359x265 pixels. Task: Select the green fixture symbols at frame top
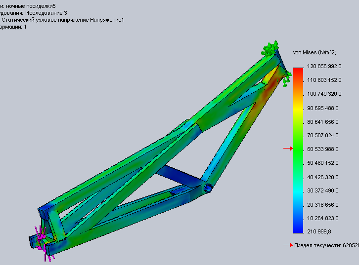[x=270, y=49]
